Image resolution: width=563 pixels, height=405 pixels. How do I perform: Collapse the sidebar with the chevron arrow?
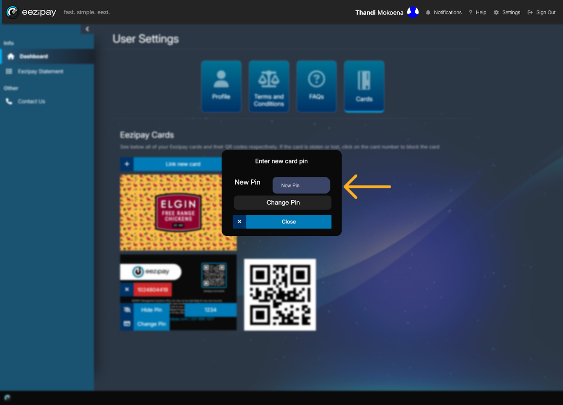(x=87, y=29)
